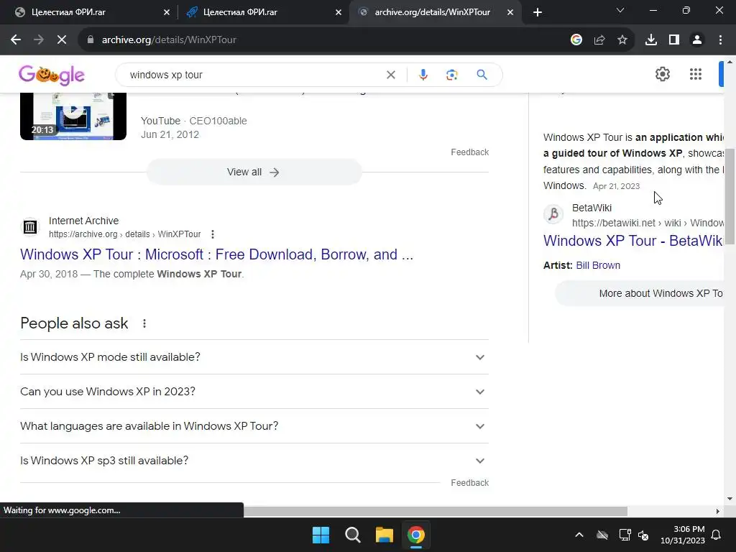Click Bill Brown artist link

coord(598,265)
